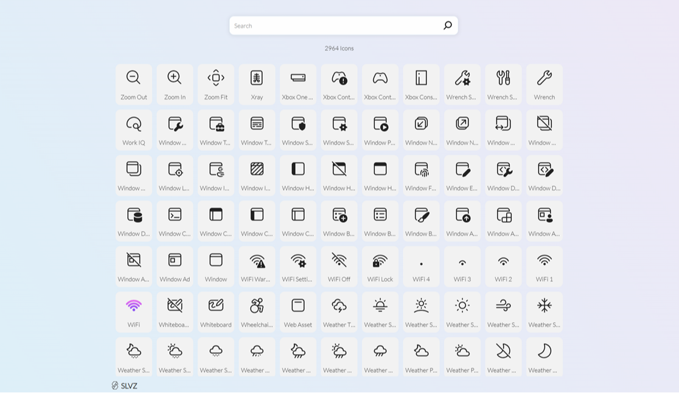Choose the Window console prompt icon
This screenshot has height=393, width=679.
175,221
